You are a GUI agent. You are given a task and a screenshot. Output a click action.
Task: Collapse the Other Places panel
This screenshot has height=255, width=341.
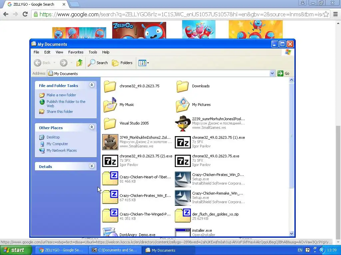[92, 127]
